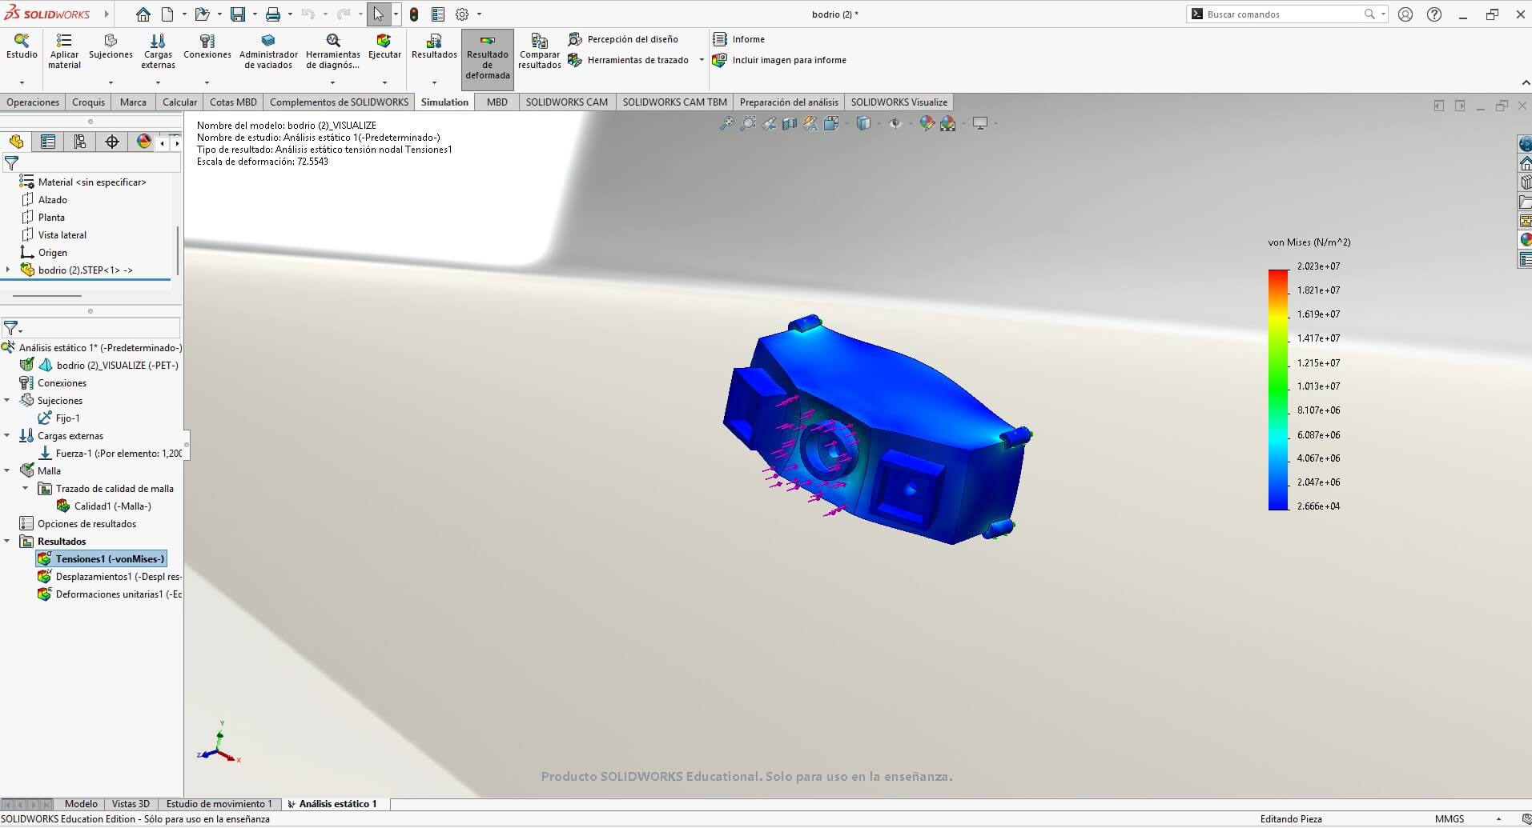This screenshot has height=828, width=1532.
Task: Switch to Estudio de movimiento 1 tab
Action: coord(219,804)
